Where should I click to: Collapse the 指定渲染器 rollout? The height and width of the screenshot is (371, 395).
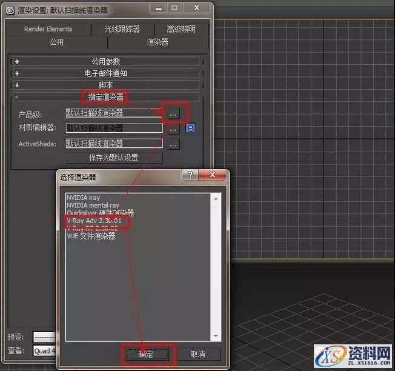[106, 97]
